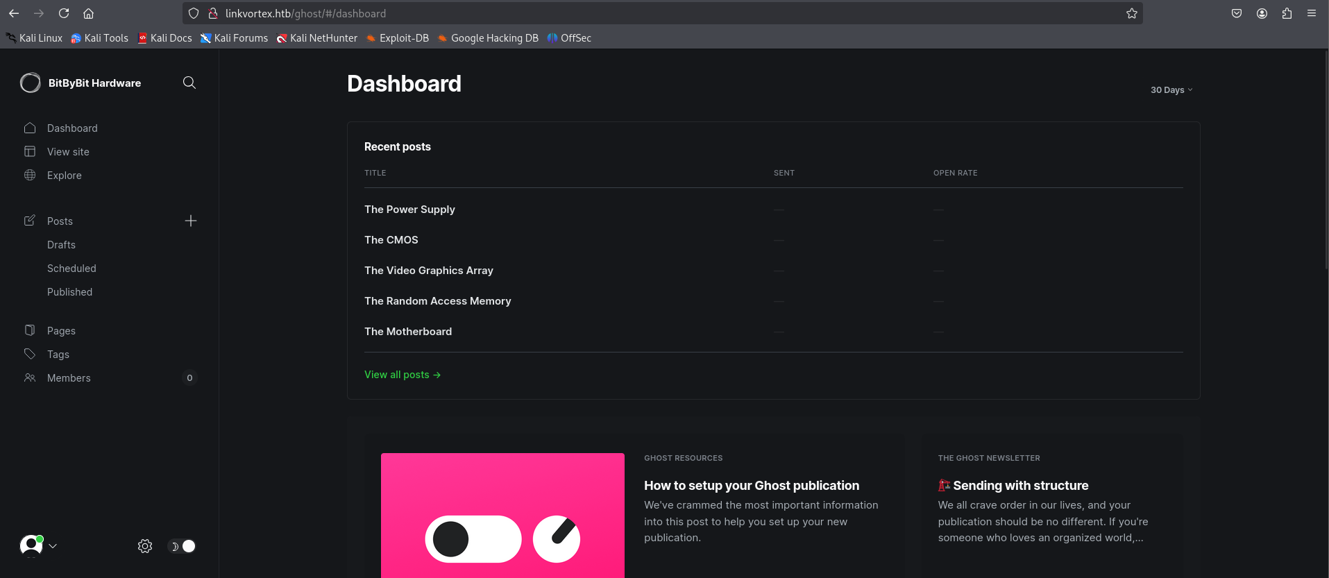Open the Kali Forums bookmark

pos(234,38)
